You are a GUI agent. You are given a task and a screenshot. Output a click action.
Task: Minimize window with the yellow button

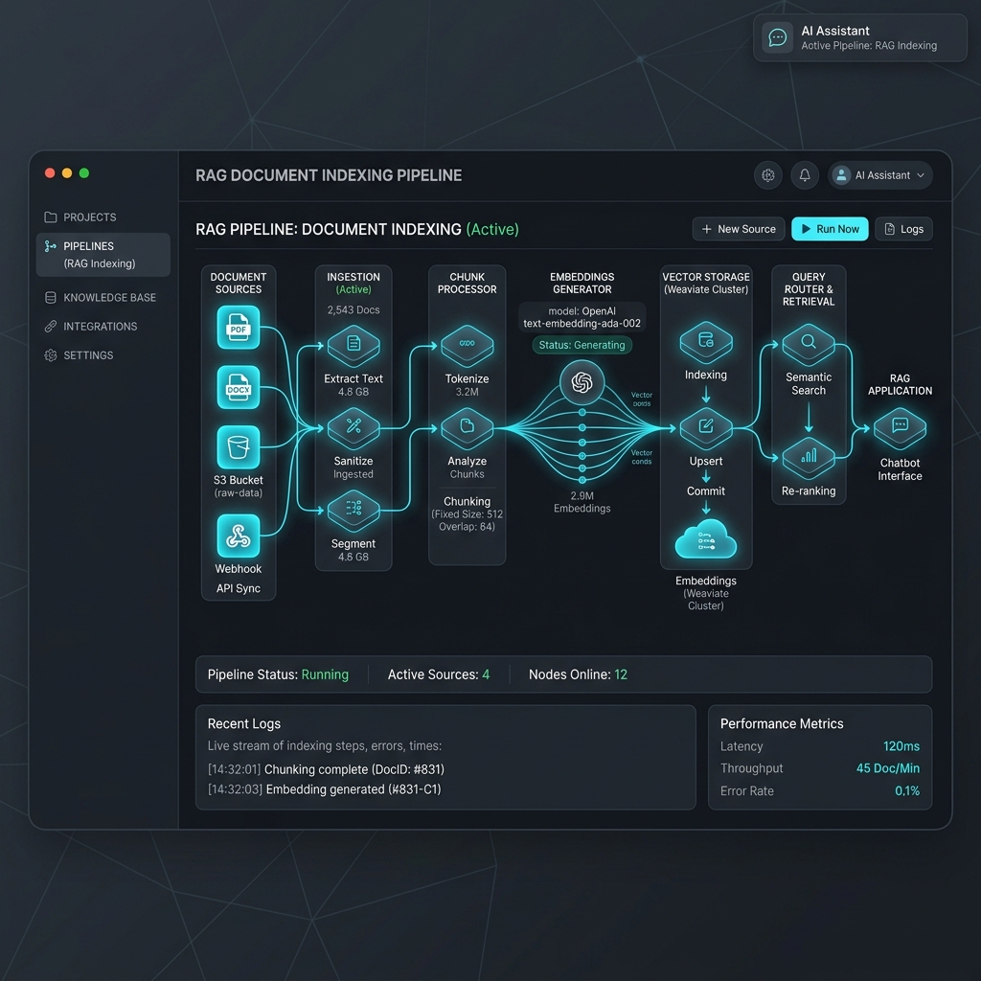67,173
